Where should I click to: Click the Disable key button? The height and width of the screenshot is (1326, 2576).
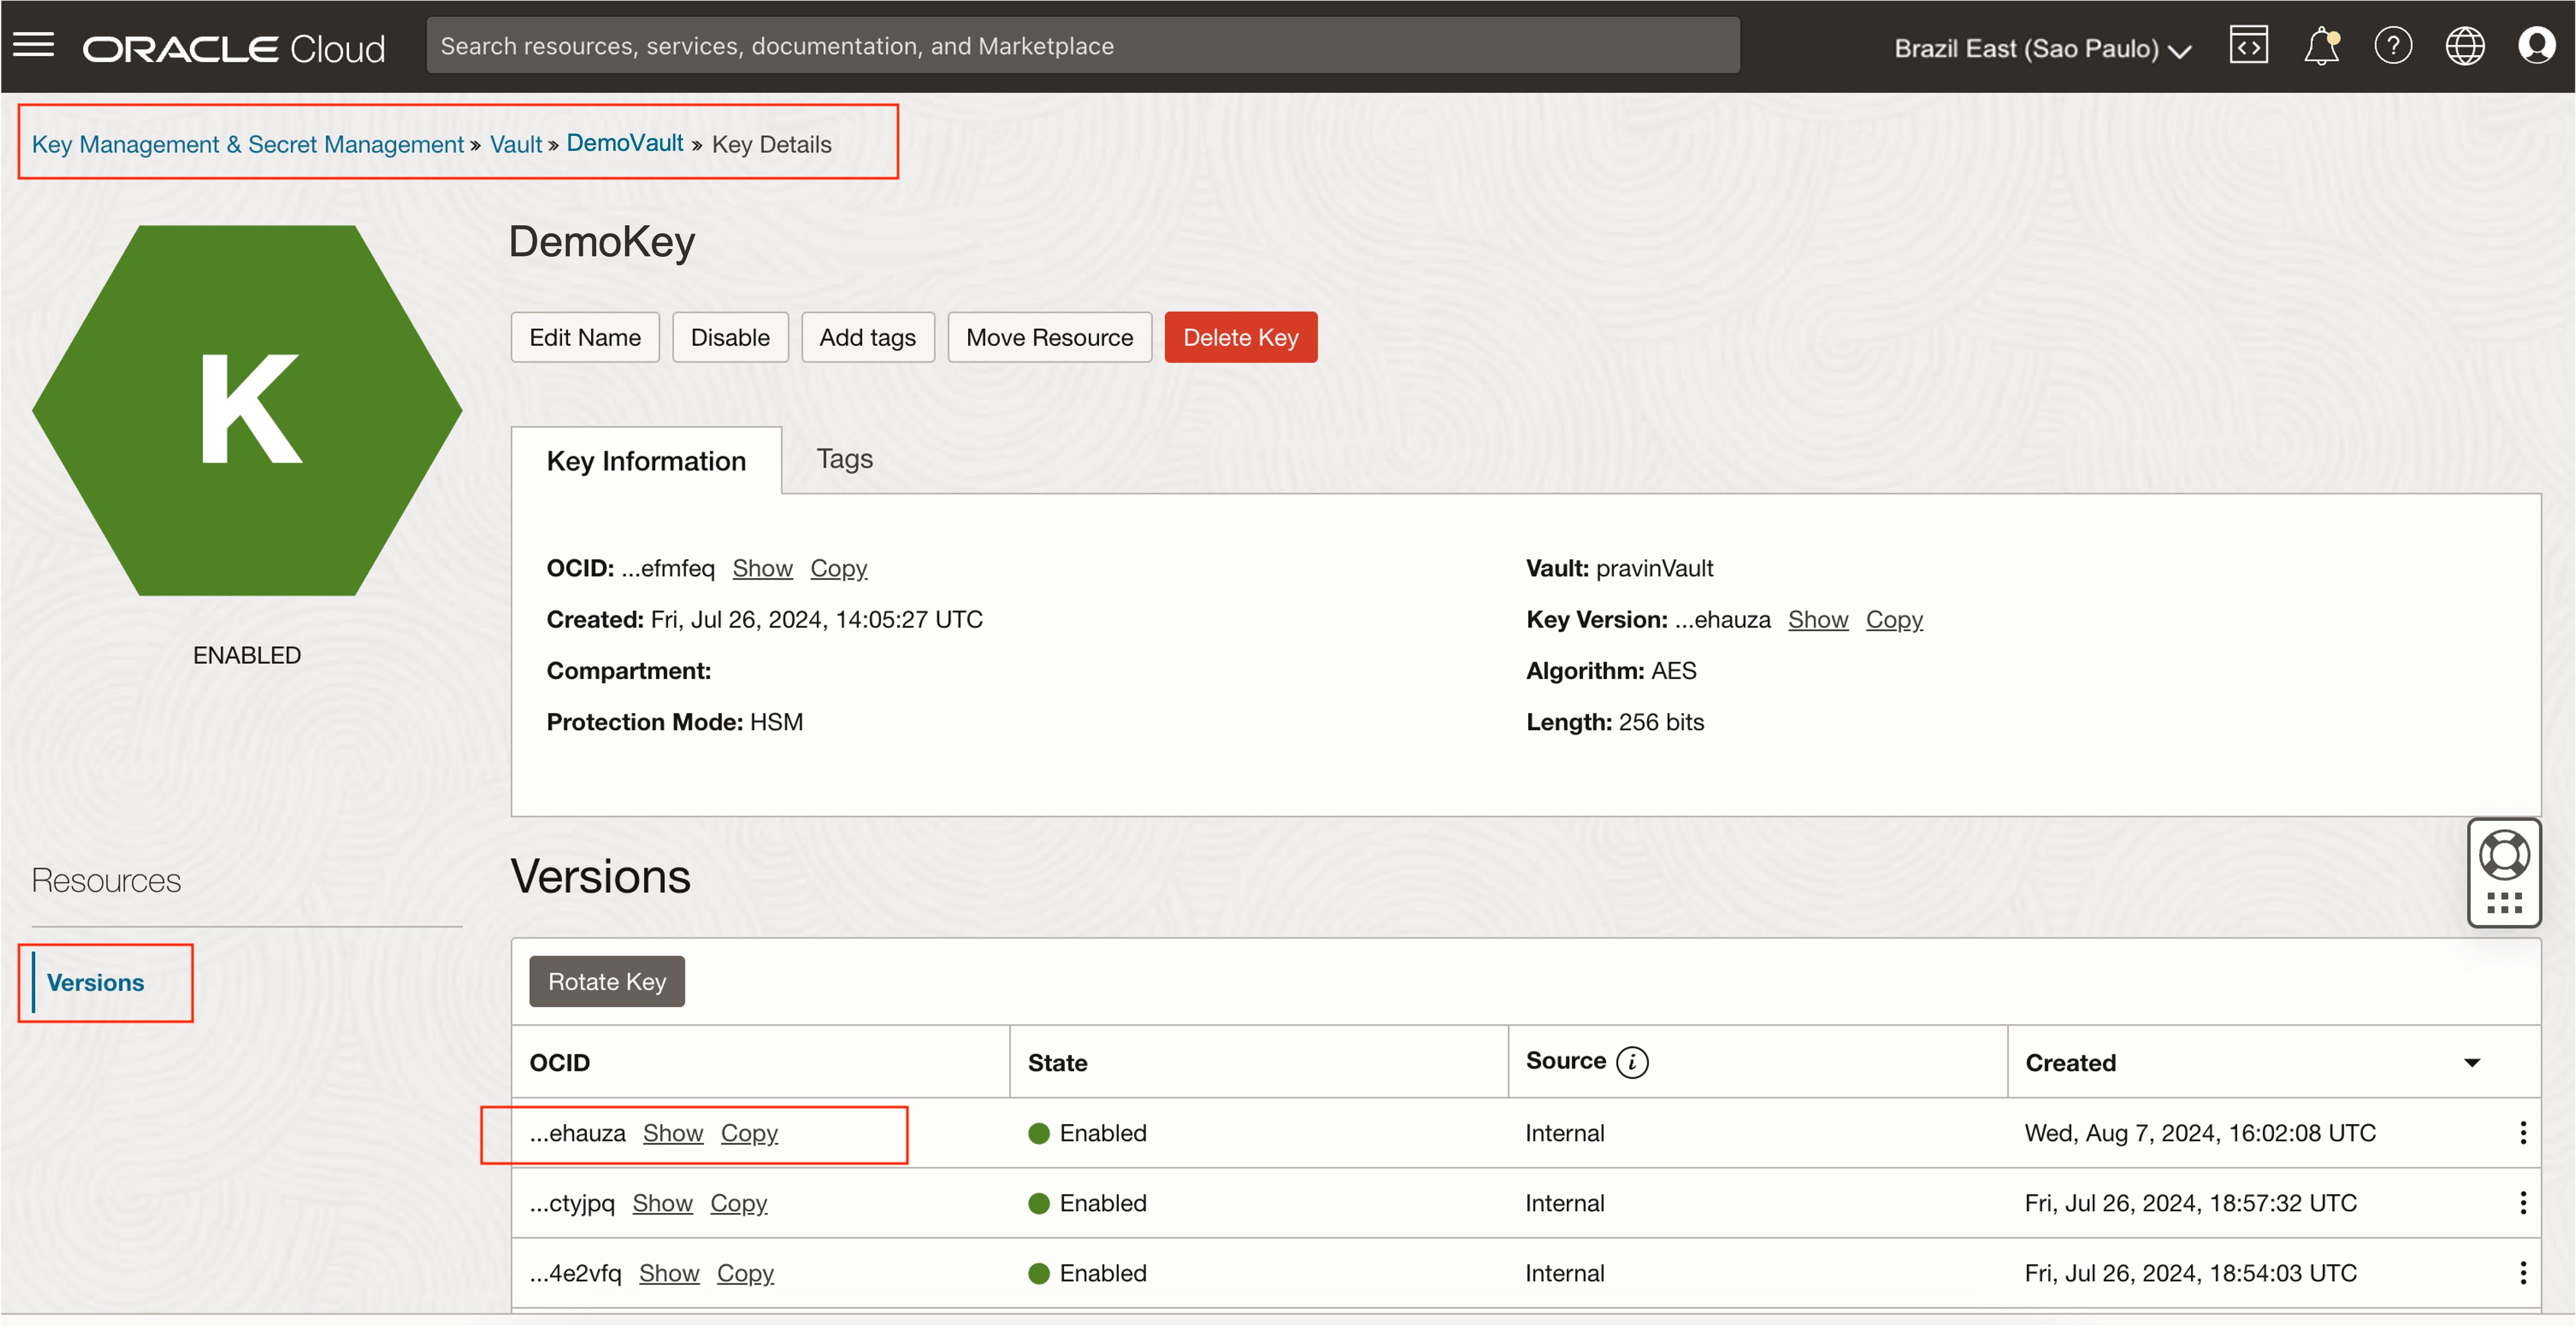coord(729,338)
